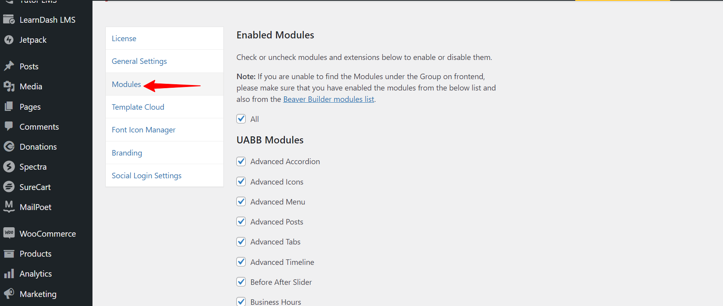This screenshot has height=306, width=723.
Task: Select the Branding settings entry
Action: tap(127, 152)
